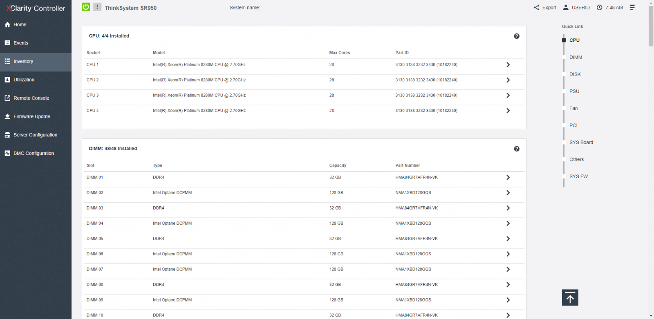
Task: Click the Part Number column header
Action: coord(408,165)
